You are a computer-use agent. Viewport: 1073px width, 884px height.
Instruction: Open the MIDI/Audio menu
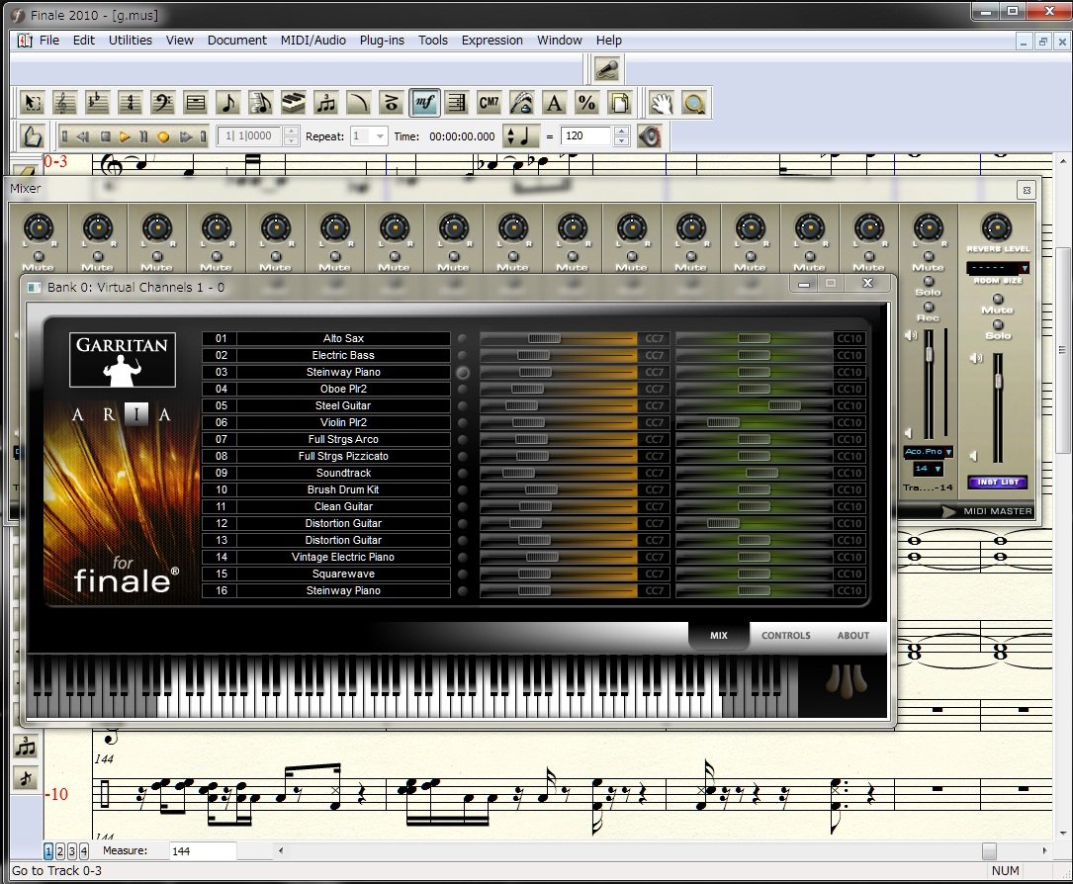[313, 41]
